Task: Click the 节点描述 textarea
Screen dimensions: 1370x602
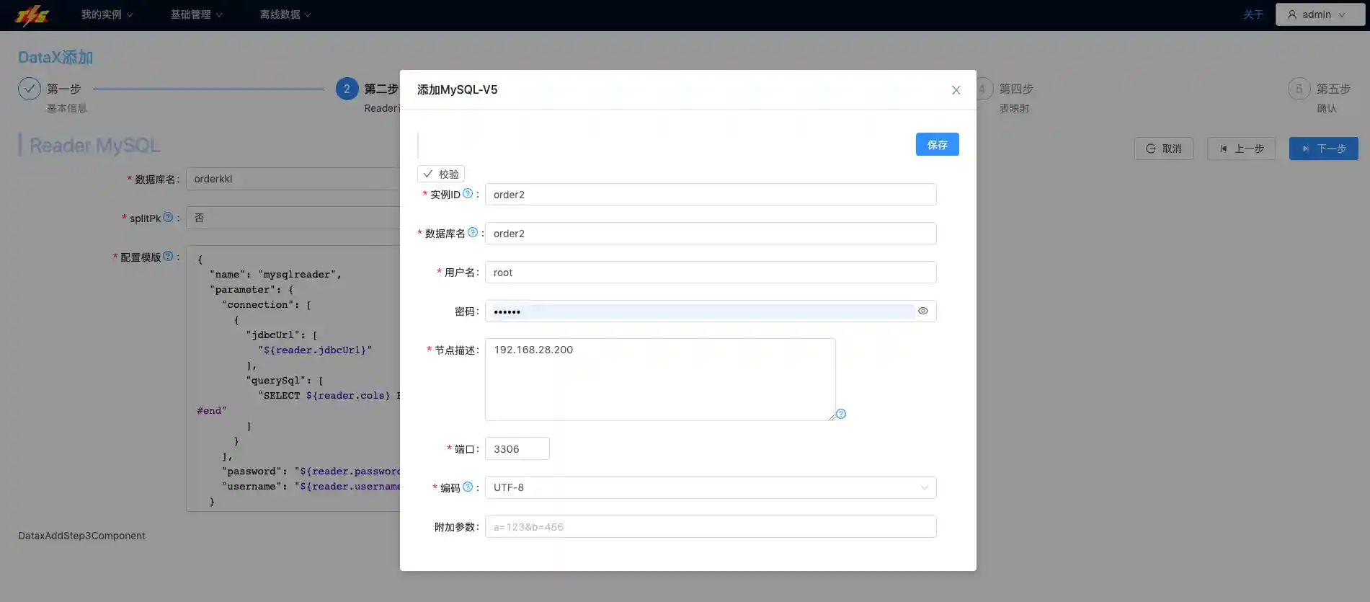Action: pyautogui.click(x=659, y=379)
